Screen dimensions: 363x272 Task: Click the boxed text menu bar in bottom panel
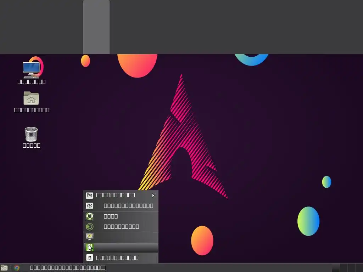(68, 268)
